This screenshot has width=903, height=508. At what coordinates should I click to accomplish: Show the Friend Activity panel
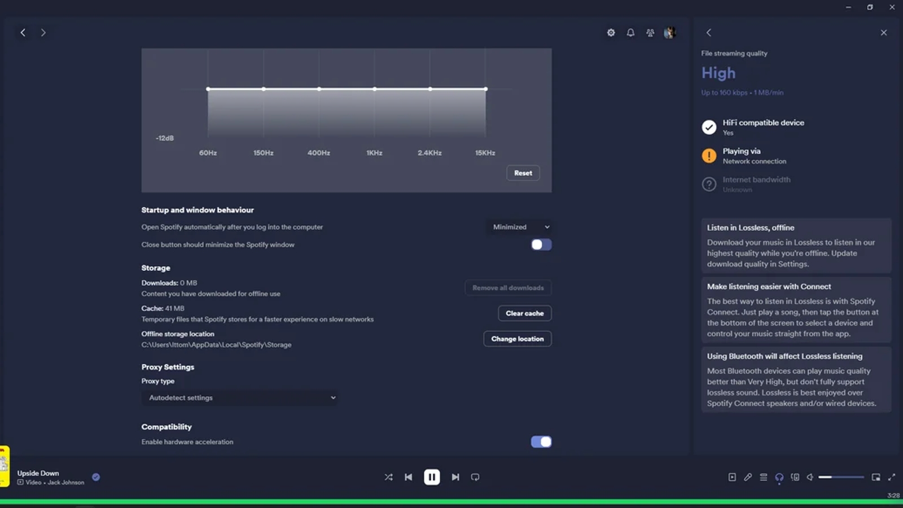click(x=650, y=32)
